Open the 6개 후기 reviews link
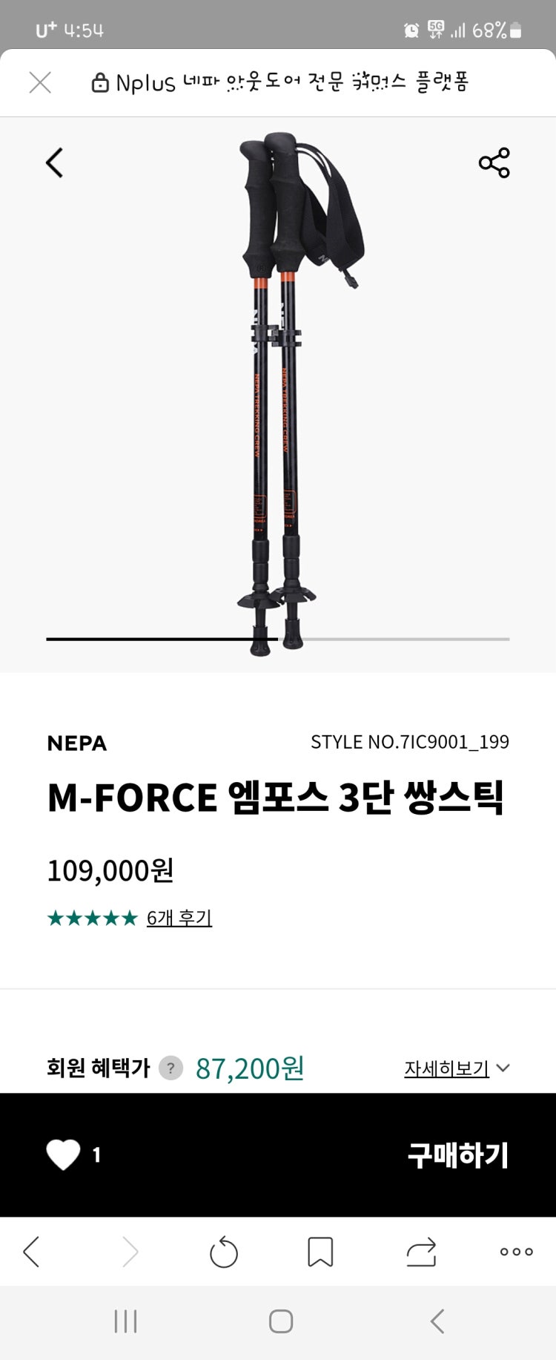The height and width of the screenshot is (1360, 556). [x=179, y=918]
